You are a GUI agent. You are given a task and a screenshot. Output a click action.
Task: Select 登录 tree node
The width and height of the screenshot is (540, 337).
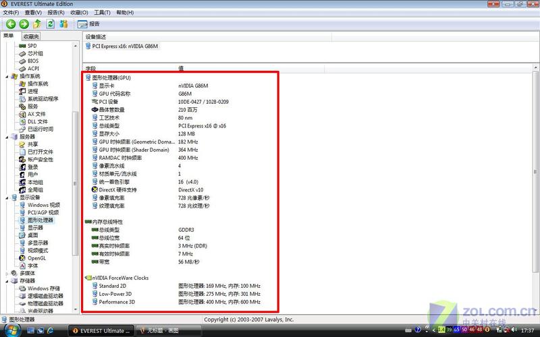point(32,167)
